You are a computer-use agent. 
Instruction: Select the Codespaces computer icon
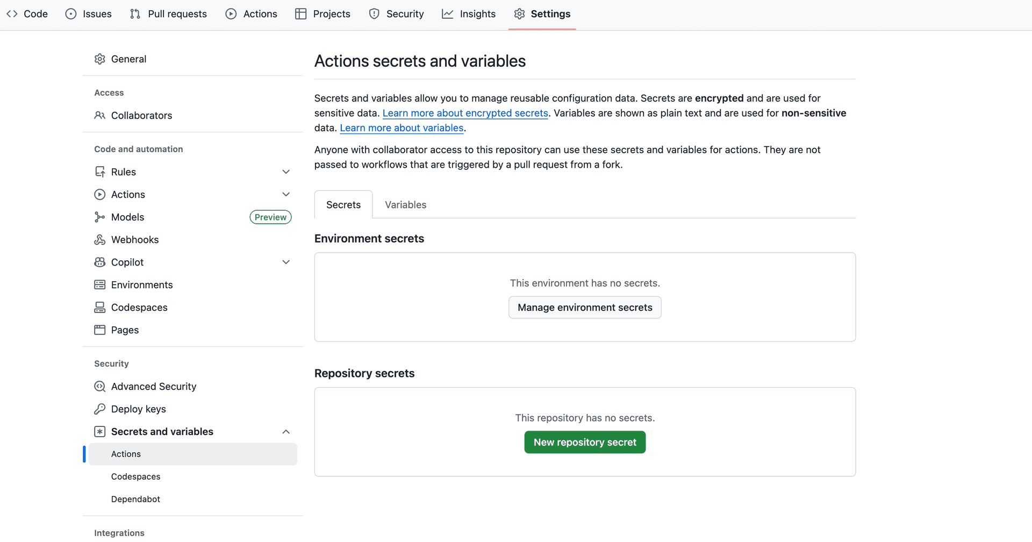[100, 307]
